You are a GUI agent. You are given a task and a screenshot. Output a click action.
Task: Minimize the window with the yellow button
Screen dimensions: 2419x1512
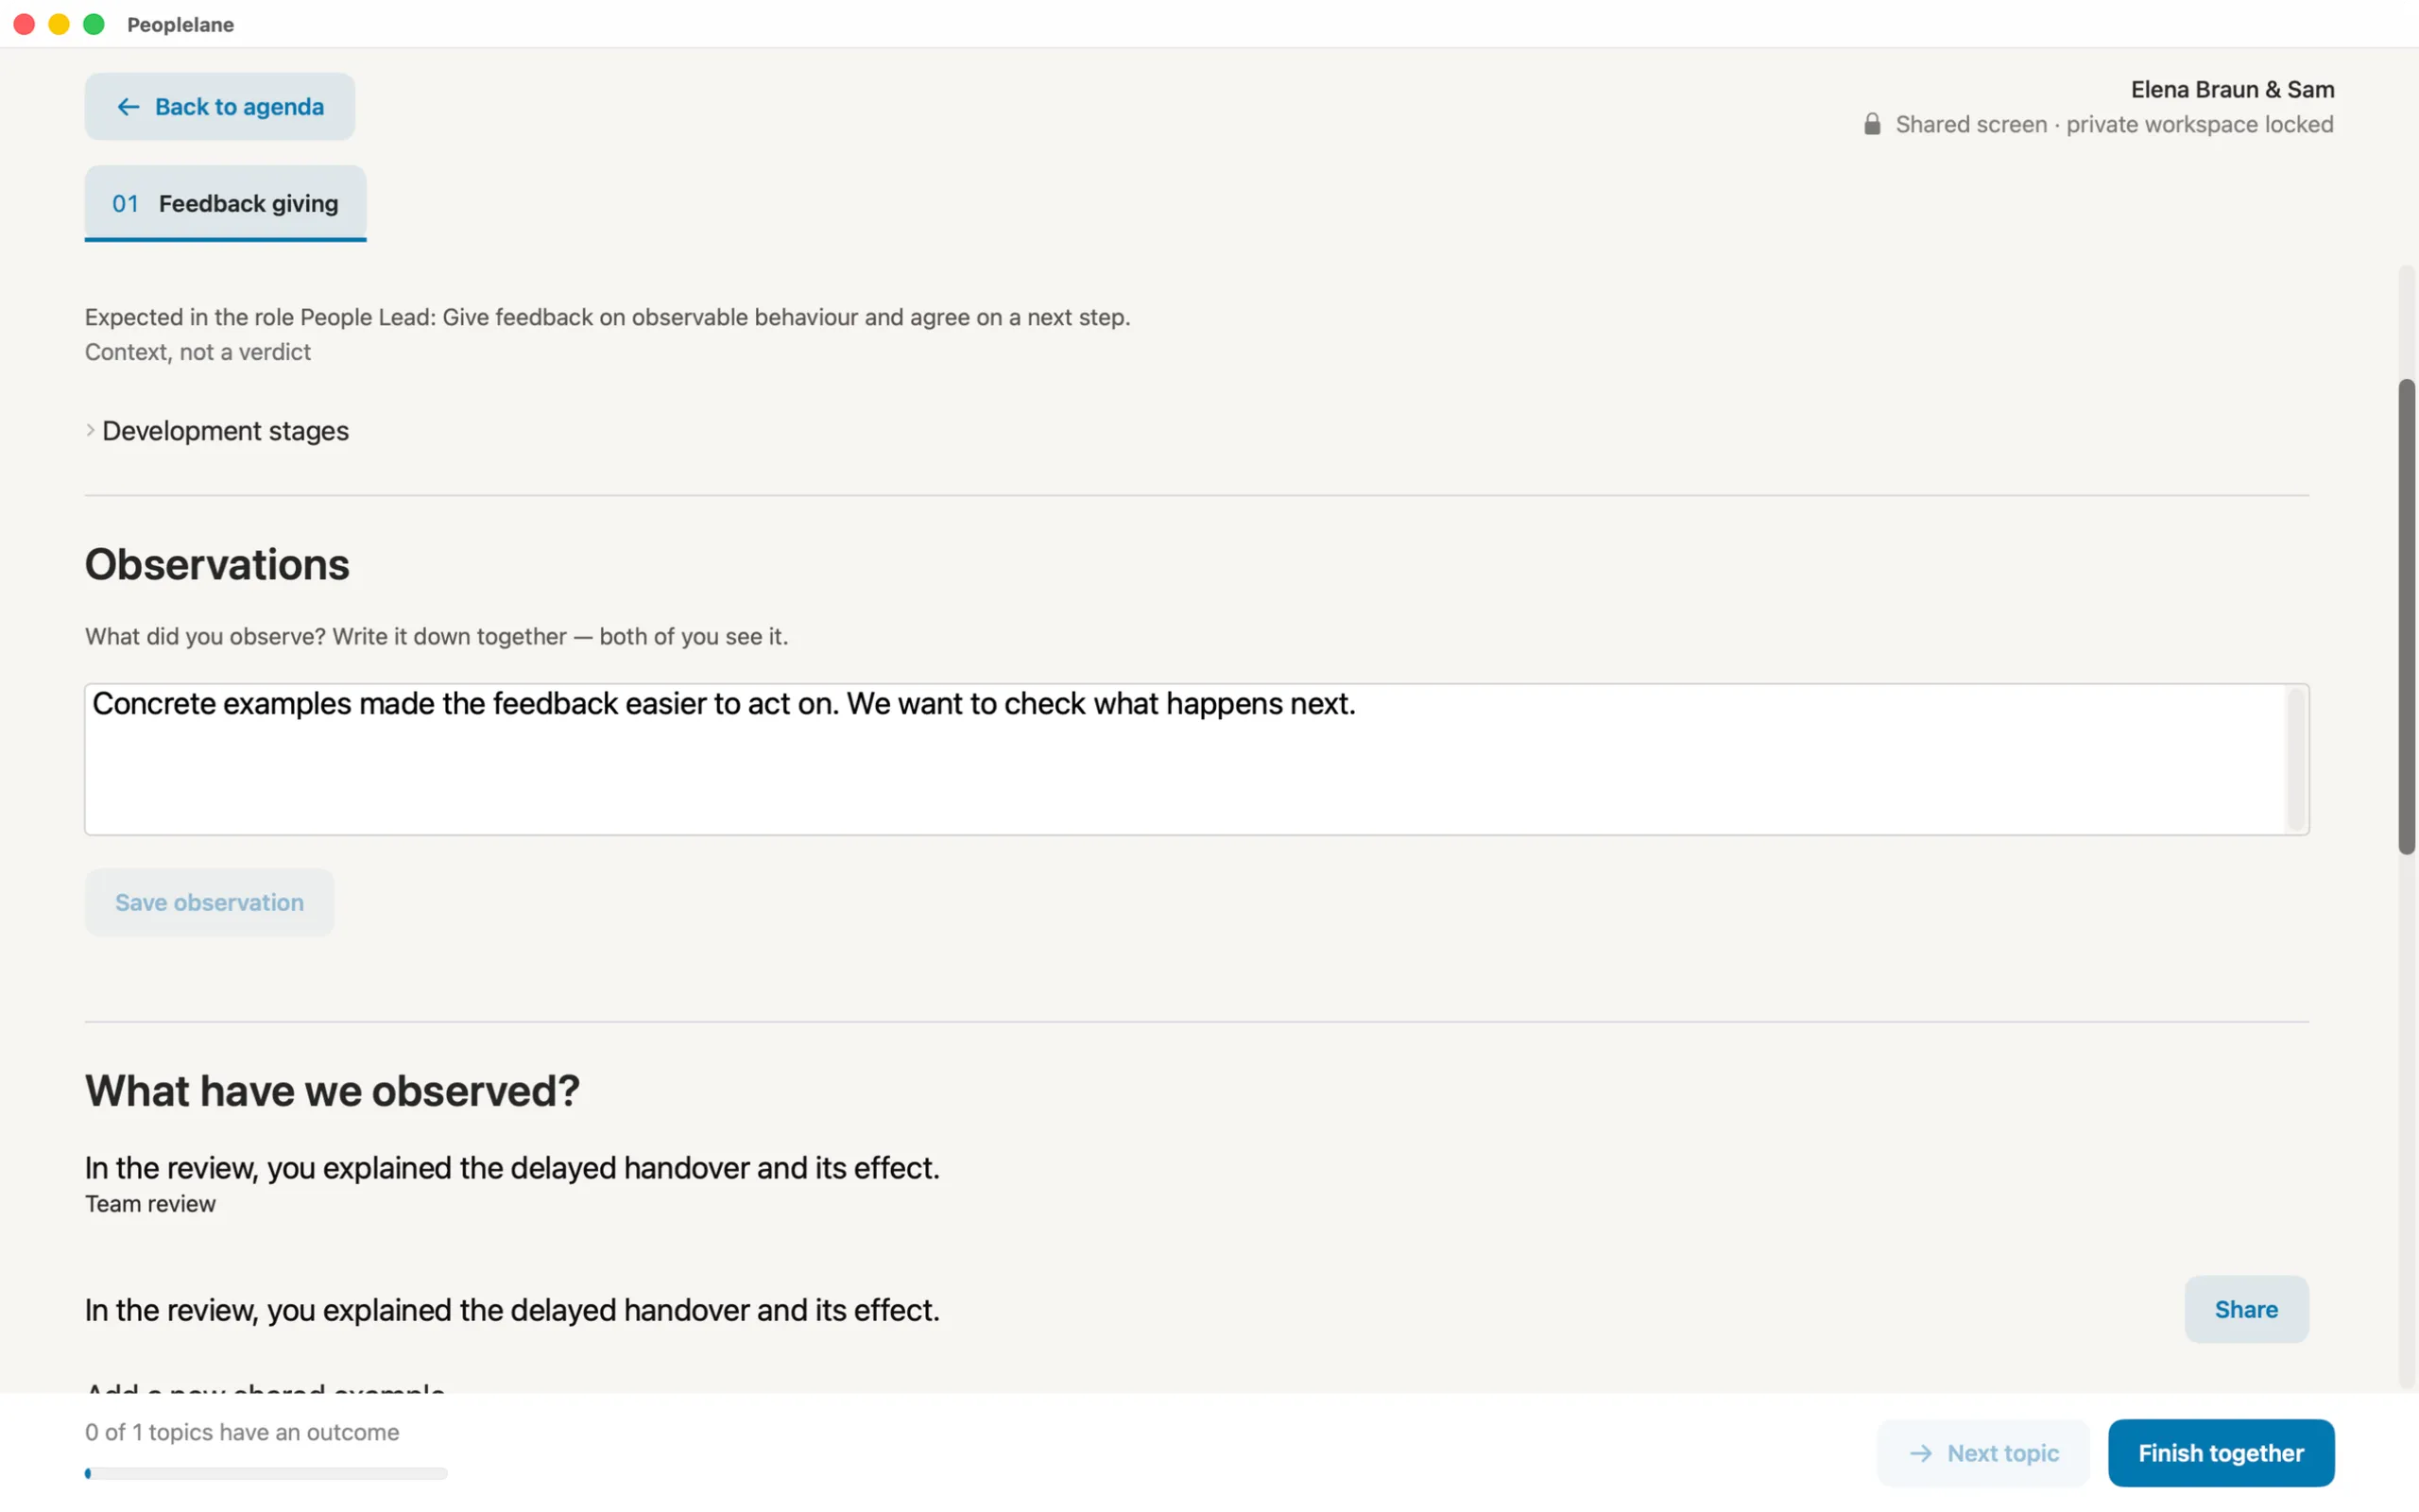[59, 24]
